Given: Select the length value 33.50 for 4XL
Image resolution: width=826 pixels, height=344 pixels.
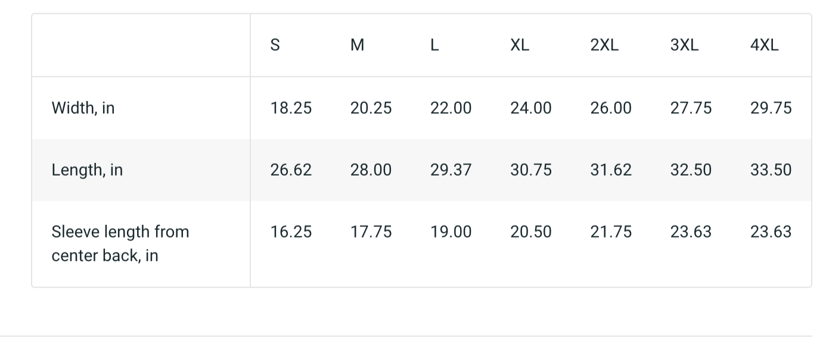Looking at the screenshot, I should [x=771, y=170].
